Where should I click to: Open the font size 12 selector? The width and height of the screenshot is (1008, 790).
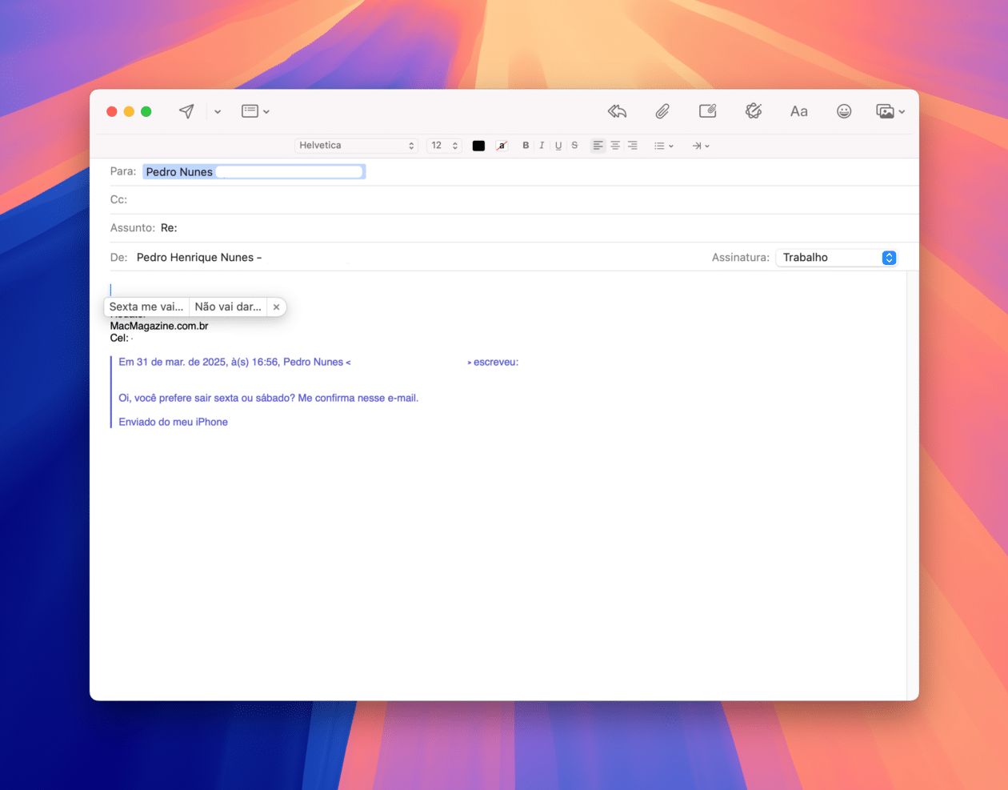coord(444,146)
